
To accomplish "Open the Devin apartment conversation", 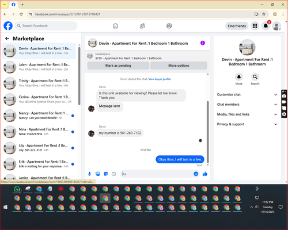I will point(39,51).
